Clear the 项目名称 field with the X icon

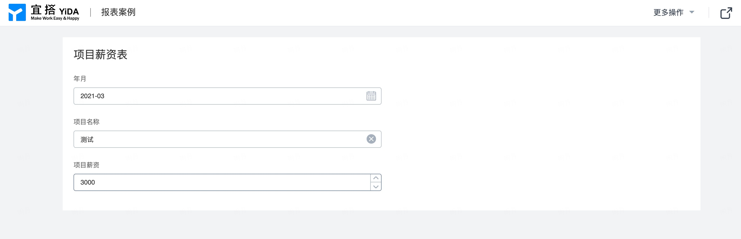[371, 139]
